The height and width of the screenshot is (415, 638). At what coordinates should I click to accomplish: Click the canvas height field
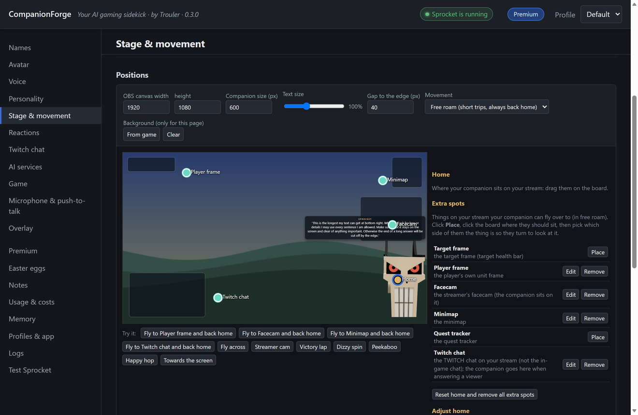[x=197, y=107]
